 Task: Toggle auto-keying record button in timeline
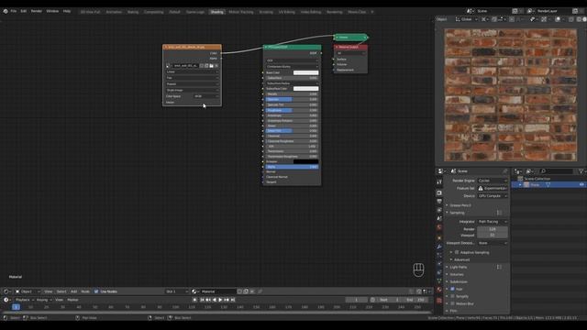click(x=194, y=300)
